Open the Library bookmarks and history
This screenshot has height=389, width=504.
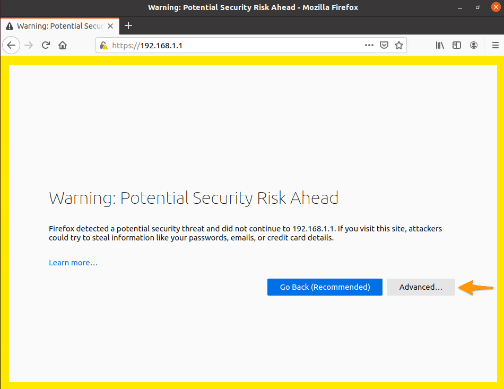point(440,46)
